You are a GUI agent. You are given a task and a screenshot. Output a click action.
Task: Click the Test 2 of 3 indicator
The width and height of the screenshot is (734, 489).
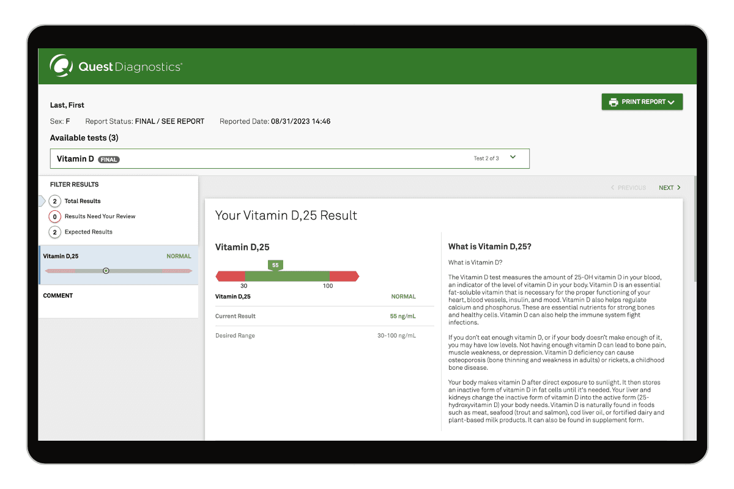pos(486,158)
